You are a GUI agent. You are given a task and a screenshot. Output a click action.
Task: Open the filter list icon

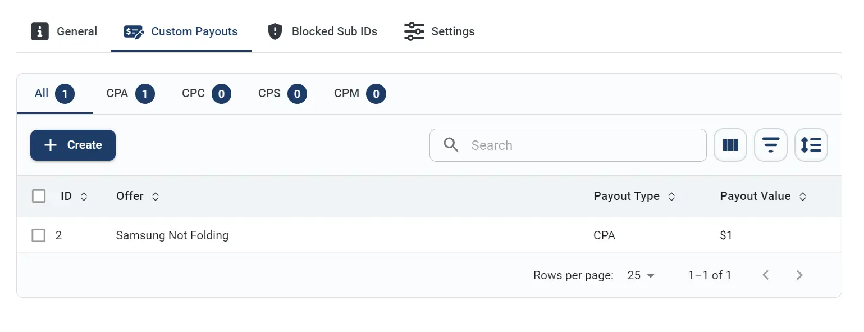[x=770, y=145]
